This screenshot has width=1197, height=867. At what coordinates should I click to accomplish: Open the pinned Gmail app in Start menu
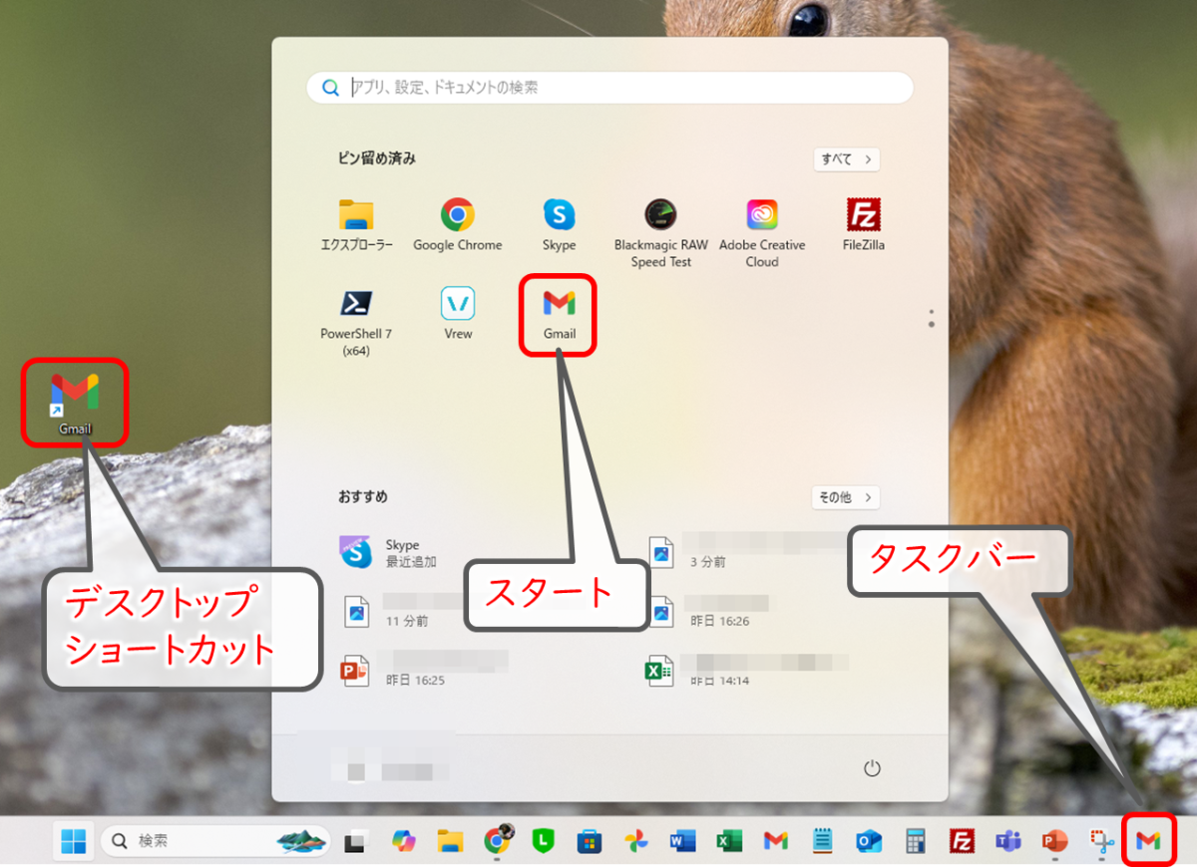[559, 313]
